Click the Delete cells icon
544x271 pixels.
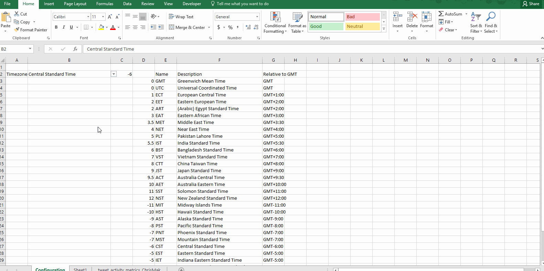(412, 17)
